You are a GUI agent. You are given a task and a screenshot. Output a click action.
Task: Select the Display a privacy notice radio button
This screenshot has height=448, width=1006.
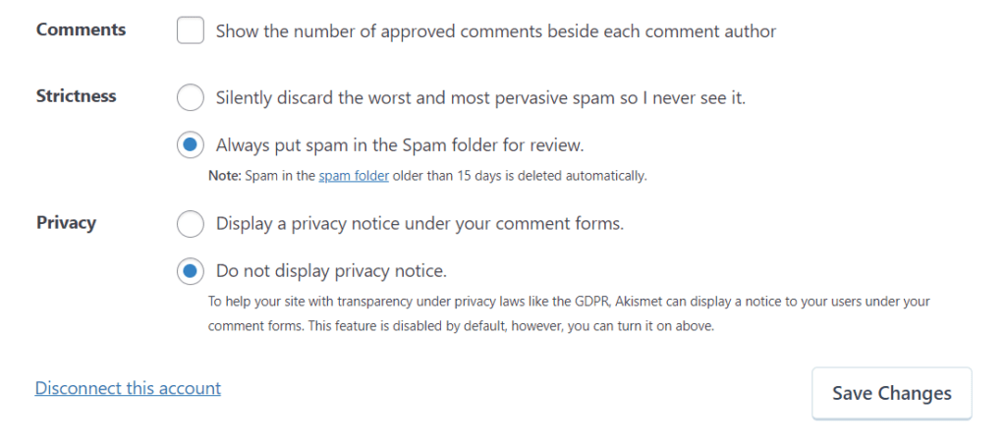click(x=191, y=224)
